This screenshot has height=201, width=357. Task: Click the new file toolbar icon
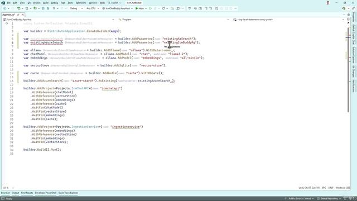pyautogui.click(x=27, y=8)
